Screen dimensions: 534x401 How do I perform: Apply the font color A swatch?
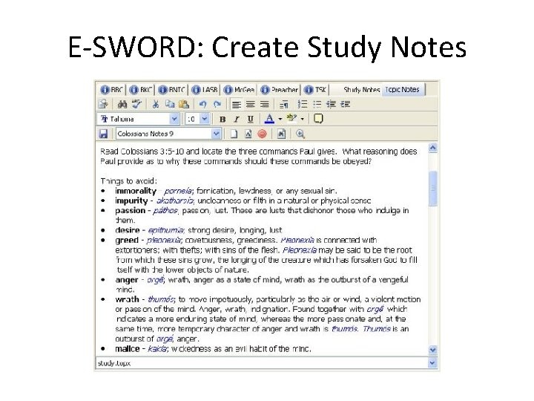coord(269,119)
